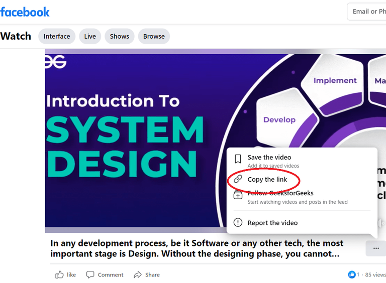
Task: Click the facebook logo
Action: 25,12
